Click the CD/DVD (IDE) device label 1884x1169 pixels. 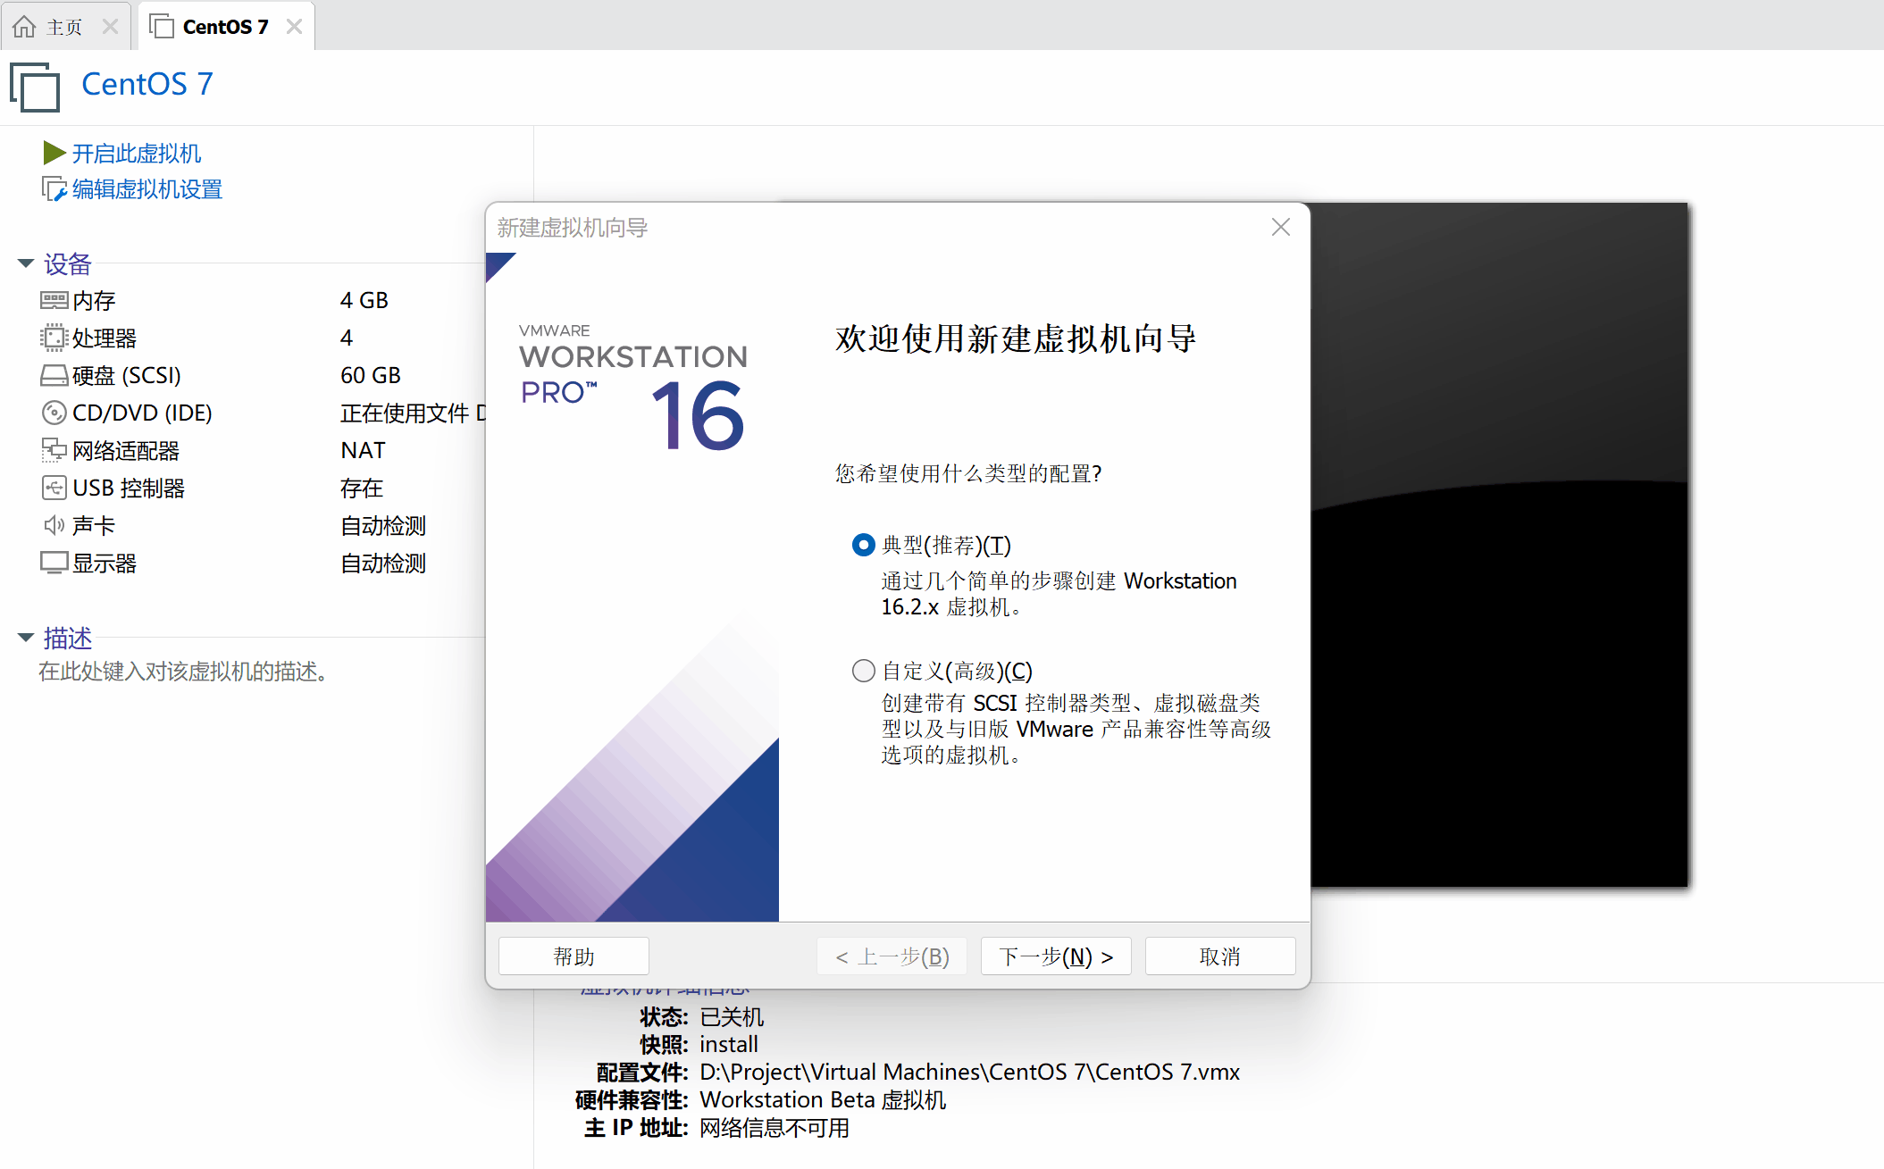[x=142, y=413]
